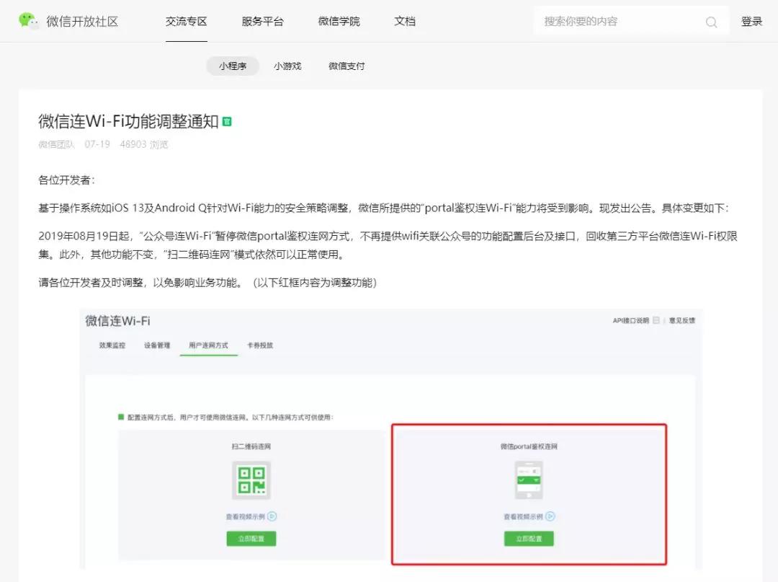Click the 各位开发者 greeting line
Screen dimensions: 778x582
(x=66, y=180)
